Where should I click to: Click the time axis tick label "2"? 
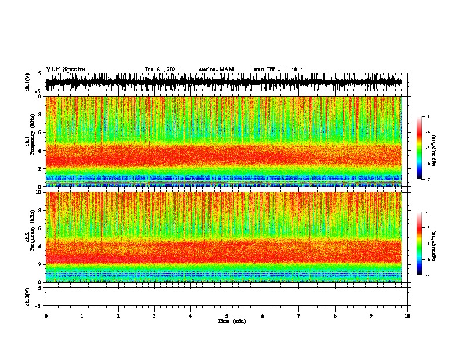118,316
